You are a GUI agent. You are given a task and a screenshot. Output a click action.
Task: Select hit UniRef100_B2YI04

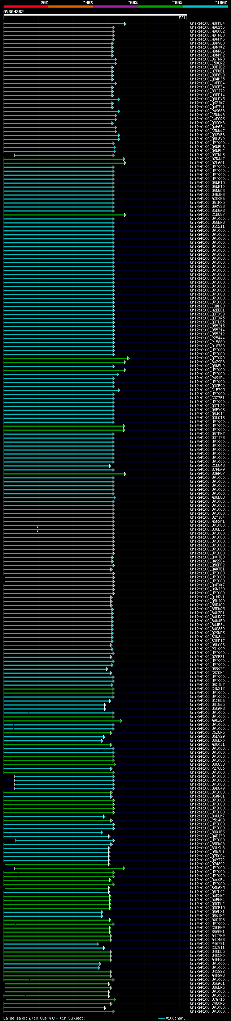207,517
